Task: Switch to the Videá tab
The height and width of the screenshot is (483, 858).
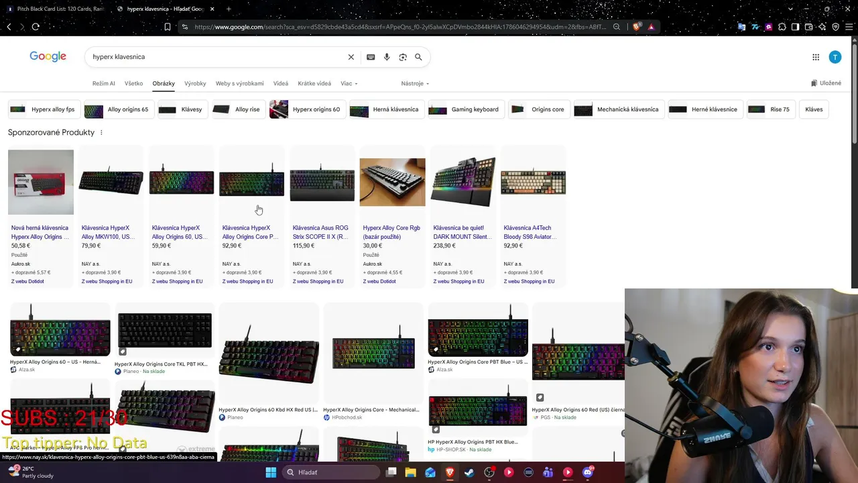Action: tap(281, 84)
